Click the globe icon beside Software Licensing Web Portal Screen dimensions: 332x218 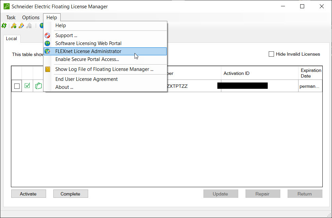click(47, 43)
